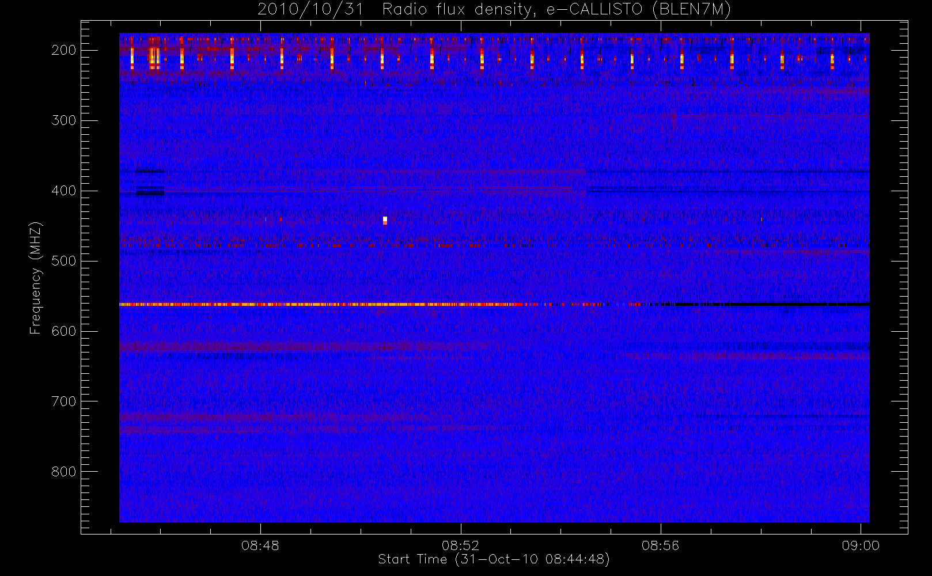Click the 600 frequency tick label
Image resolution: width=932 pixels, height=576 pixels.
click(63, 331)
